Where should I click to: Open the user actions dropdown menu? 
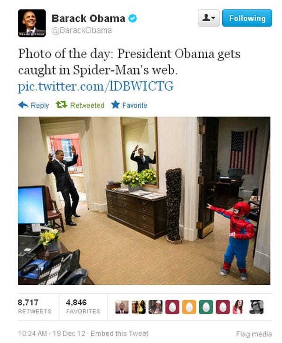tap(209, 18)
